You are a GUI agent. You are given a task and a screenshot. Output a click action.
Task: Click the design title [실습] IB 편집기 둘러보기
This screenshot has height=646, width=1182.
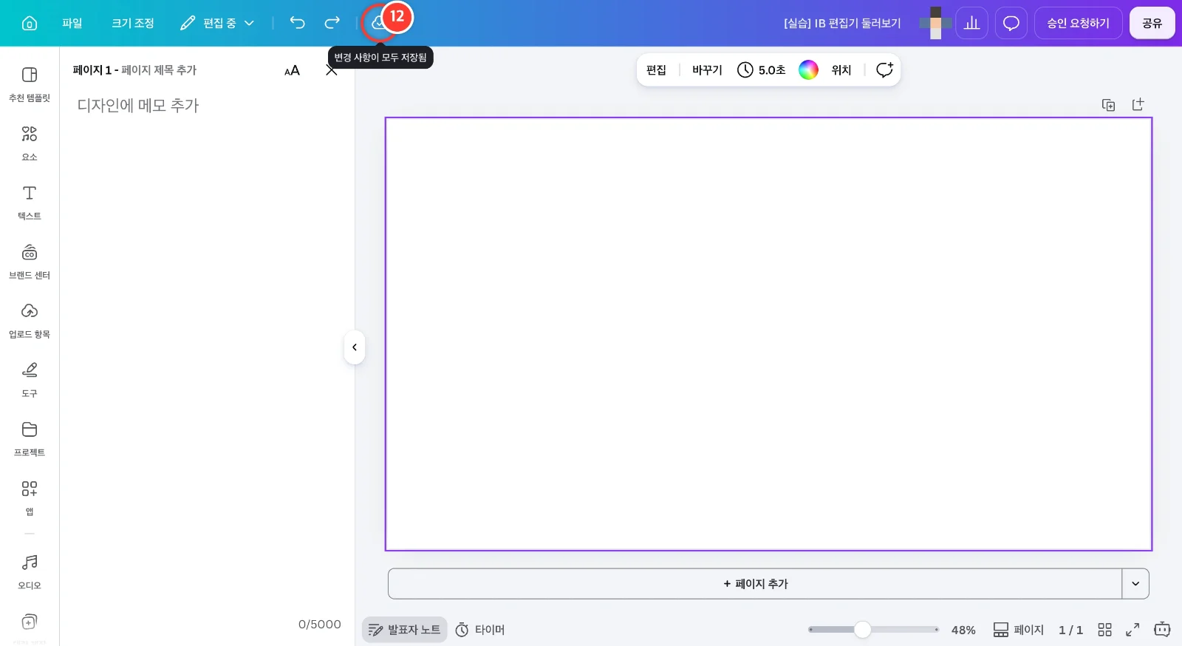click(x=842, y=23)
